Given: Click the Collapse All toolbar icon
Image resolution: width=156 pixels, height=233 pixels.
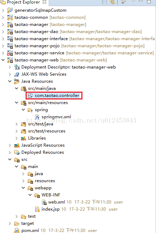Looking at the screenshot, I should click(x=104, y=2).
